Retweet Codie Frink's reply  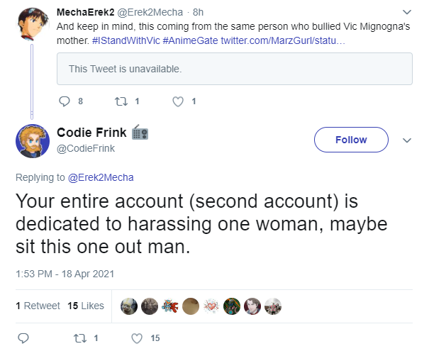(80, 338)
